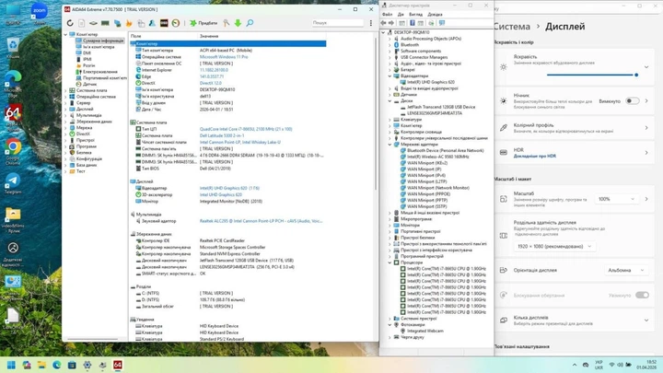This screenshot has height=373, width=663.
Task: Collapse the Мережеві адаптери node in Device Manager
Action: click(390, 145)
